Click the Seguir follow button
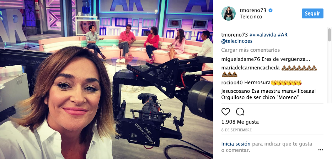The height and width of the screenshot is (159, 332). click(312, 13)
